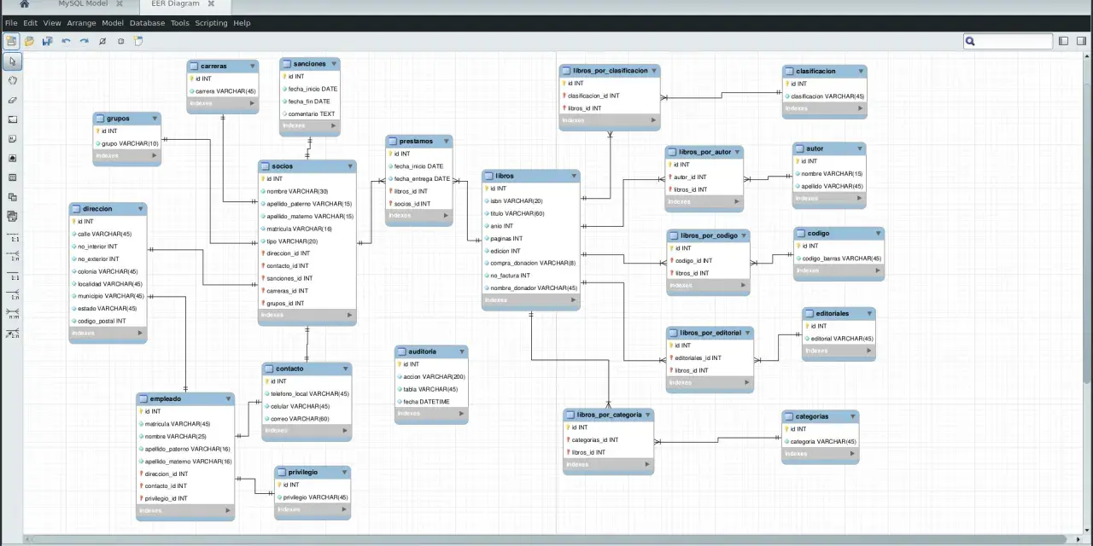Click the new document toolbar icon
1093x546 pixels.
click(11, 41)
